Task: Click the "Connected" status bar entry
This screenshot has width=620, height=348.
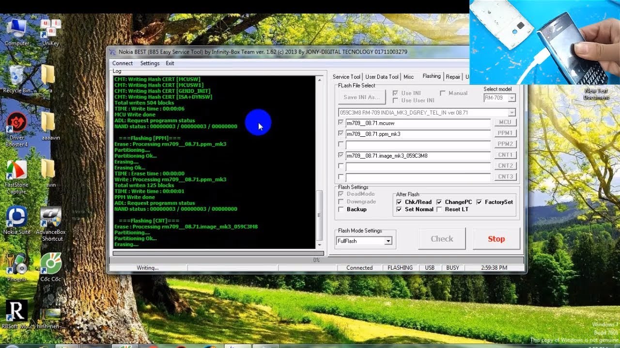Action: pyautogui.click(x=359, y=268)
